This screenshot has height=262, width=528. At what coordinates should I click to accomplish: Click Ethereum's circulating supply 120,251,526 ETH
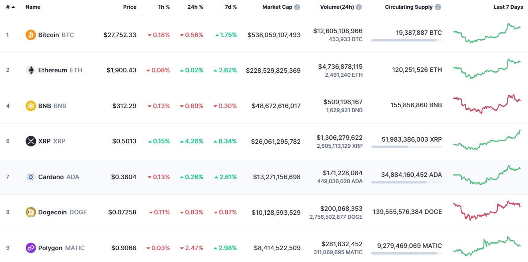(x=417, y=70)
